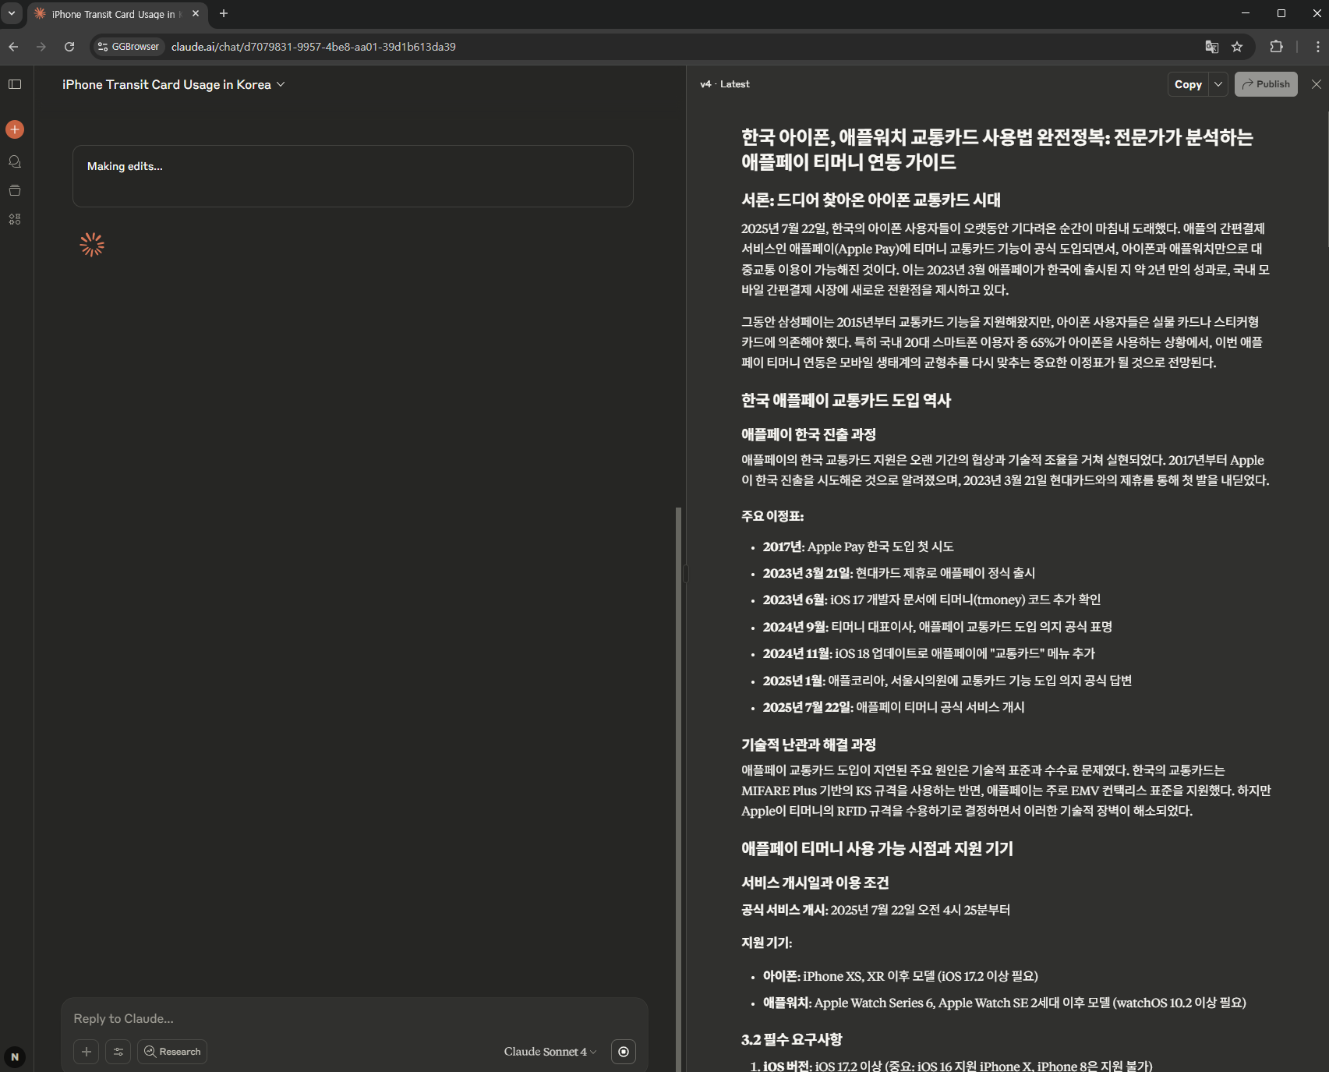Go back in browser history
The width and height of the screenshot is (1329, 1072).
coord(13,47)
